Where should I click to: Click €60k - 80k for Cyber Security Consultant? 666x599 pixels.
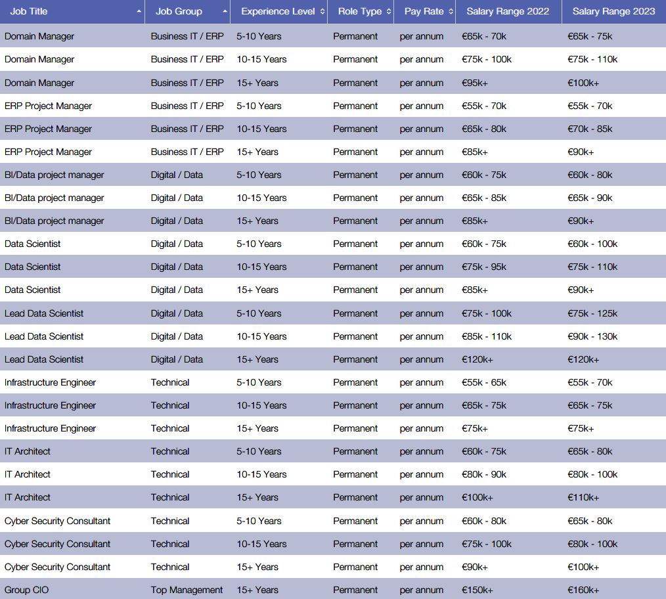click(x=484, y=521)
